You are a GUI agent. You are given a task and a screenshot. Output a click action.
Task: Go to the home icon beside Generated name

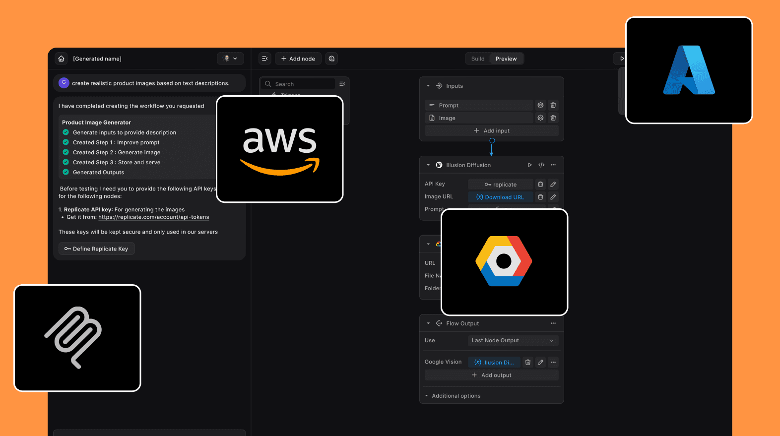click(x=61, y=59)
